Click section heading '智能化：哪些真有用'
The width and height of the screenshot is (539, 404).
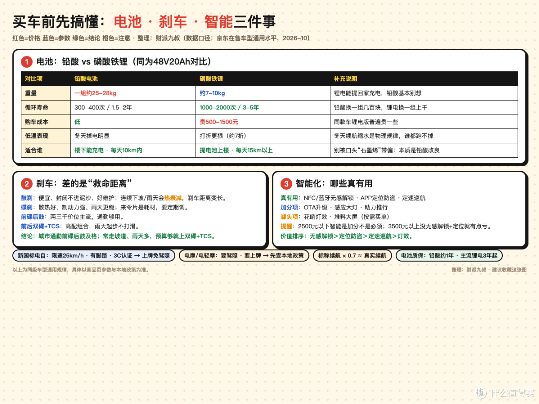[334, 184]
